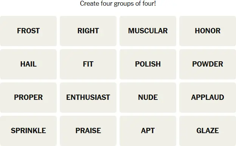The height and width of the screenshot is (146, 236).
Task: Choose the NUDE word tile
Action: click(x=148, y=98)
